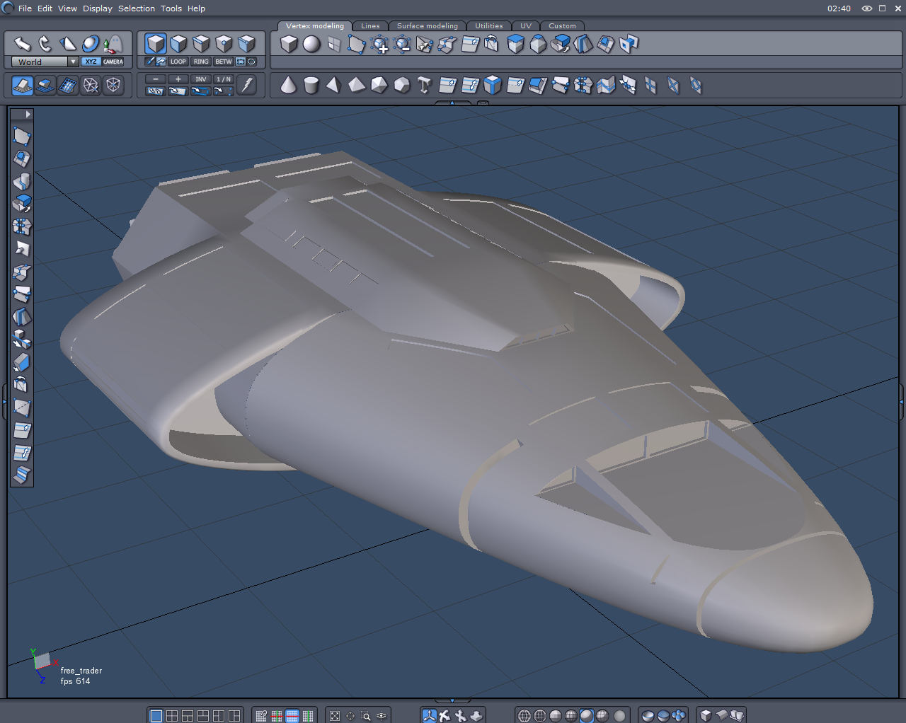Viewport: 906px width, 723px height.
Task: Switch to face selection mode cube
Action: [x=178, y=44]
